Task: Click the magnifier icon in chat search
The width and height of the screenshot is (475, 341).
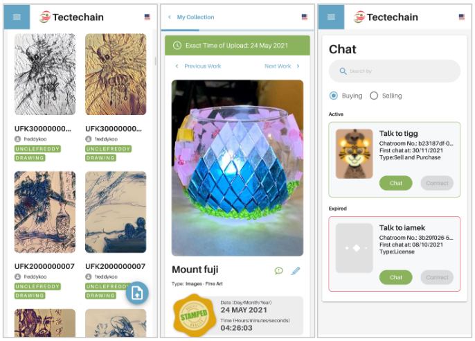Action: tap(343, 71)
